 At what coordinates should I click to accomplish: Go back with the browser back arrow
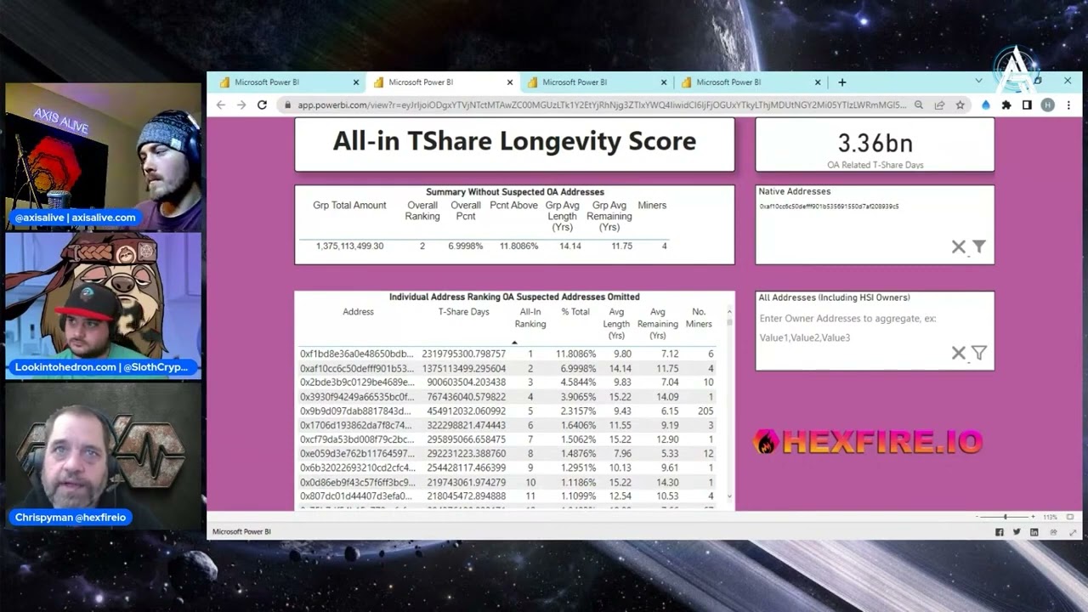221,105
